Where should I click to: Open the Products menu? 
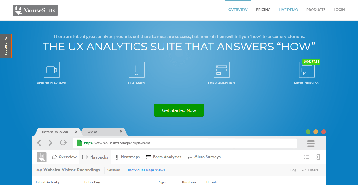[316, 10]
